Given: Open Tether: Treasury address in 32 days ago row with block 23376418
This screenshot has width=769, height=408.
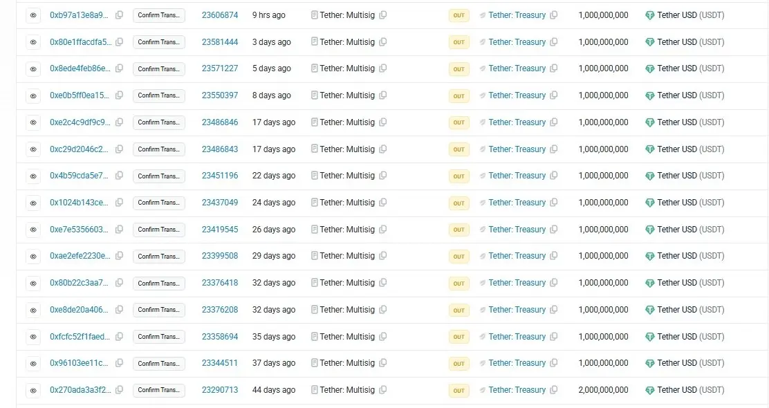Looking at the screenshot, I should coord(517,283).
